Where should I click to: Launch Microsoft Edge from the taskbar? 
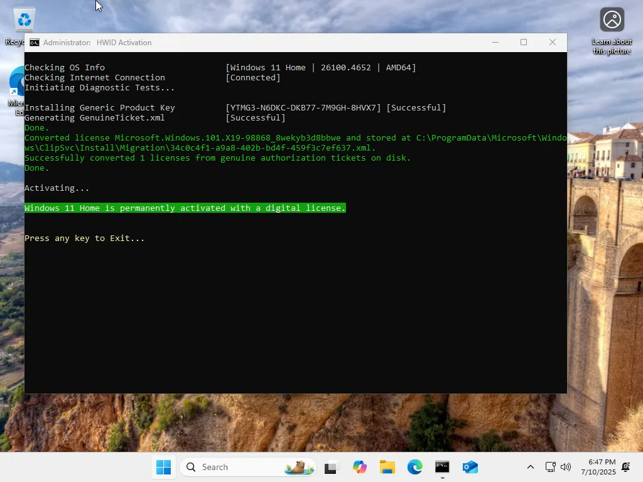tap(415, 467)
